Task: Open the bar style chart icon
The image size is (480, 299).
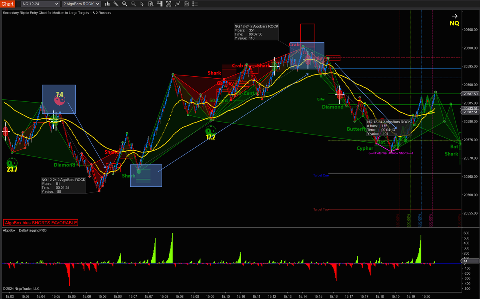Action: 107,4
